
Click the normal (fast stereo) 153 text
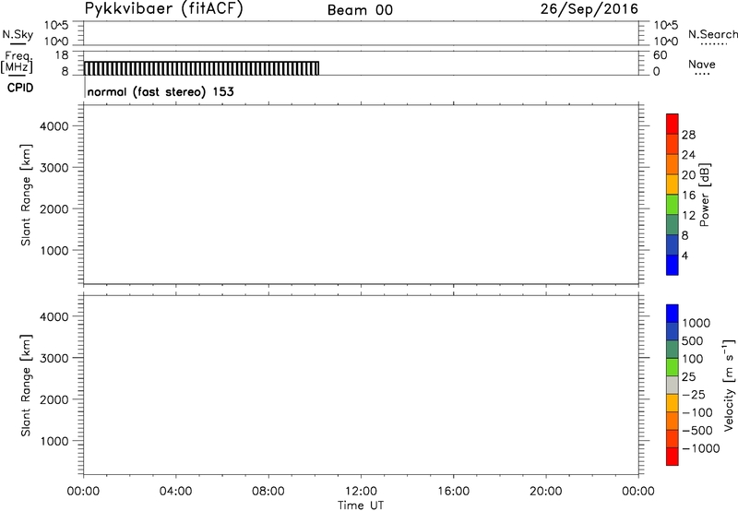(161, 91)
